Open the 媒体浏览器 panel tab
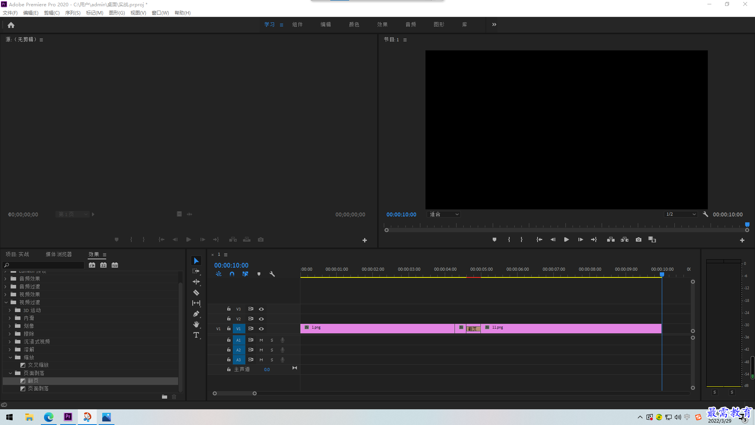755x425 pixels. tap(59, 254)
